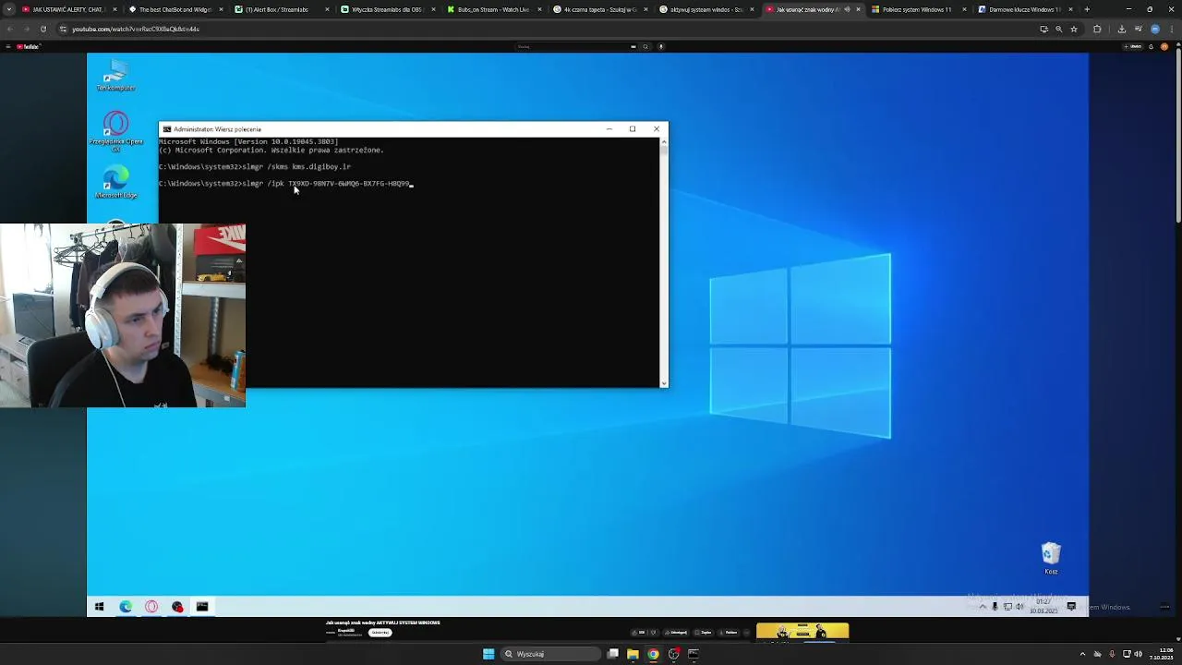Open the Chrome extensions puzzle icon

pos(1097,29)
